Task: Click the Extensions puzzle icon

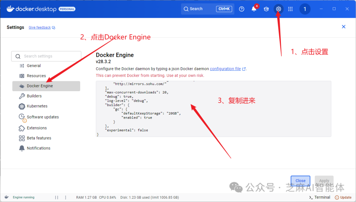Action: click(x=22, y=128)
